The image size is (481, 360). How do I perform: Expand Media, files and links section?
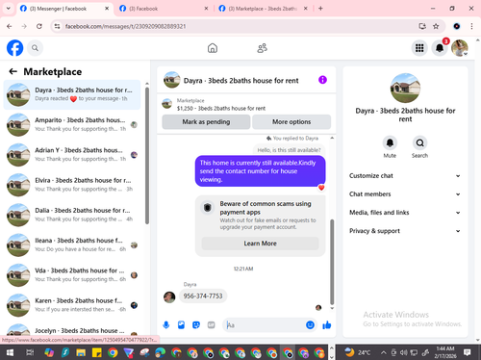405,213
